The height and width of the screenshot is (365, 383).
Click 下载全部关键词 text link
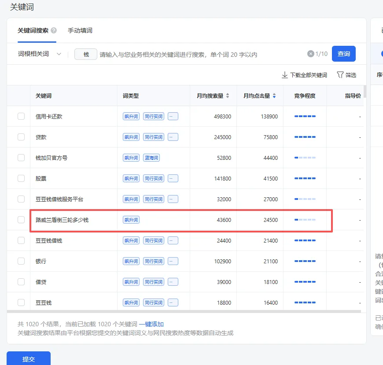[308, 75]
